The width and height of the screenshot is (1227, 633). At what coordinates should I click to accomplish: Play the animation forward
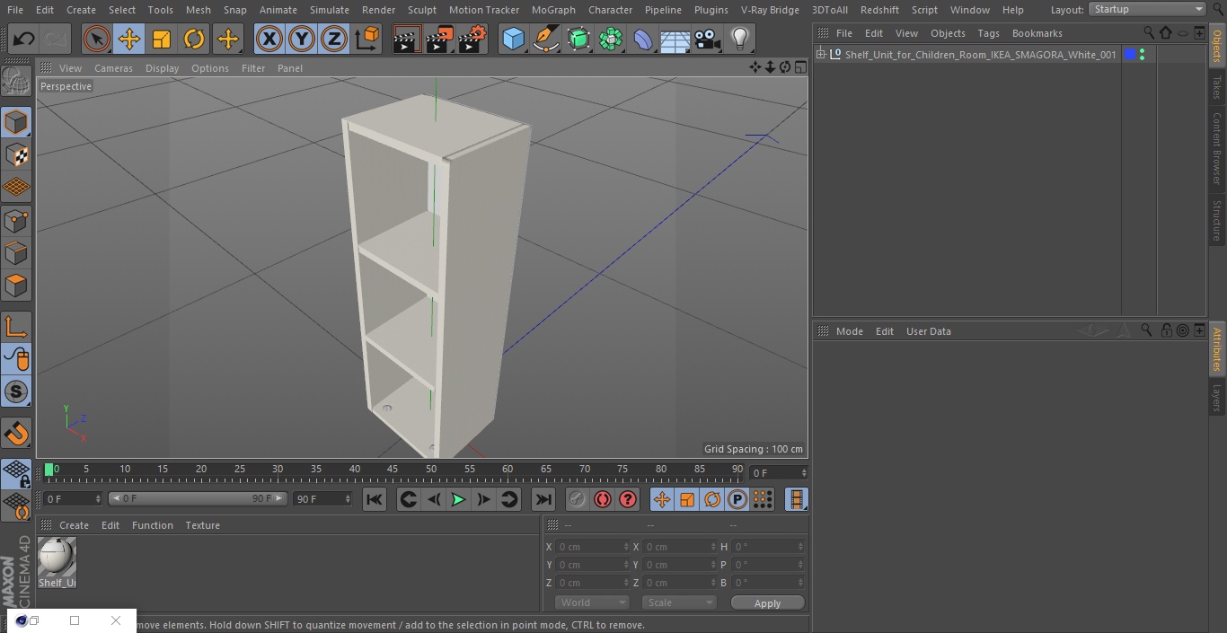point(458,499)
